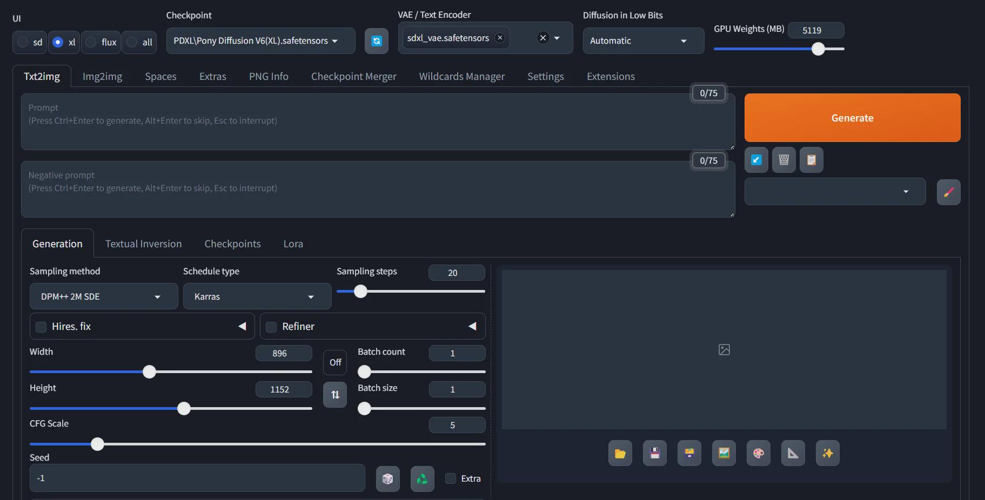Open the edit styles paintbrush

click(949, 192)
